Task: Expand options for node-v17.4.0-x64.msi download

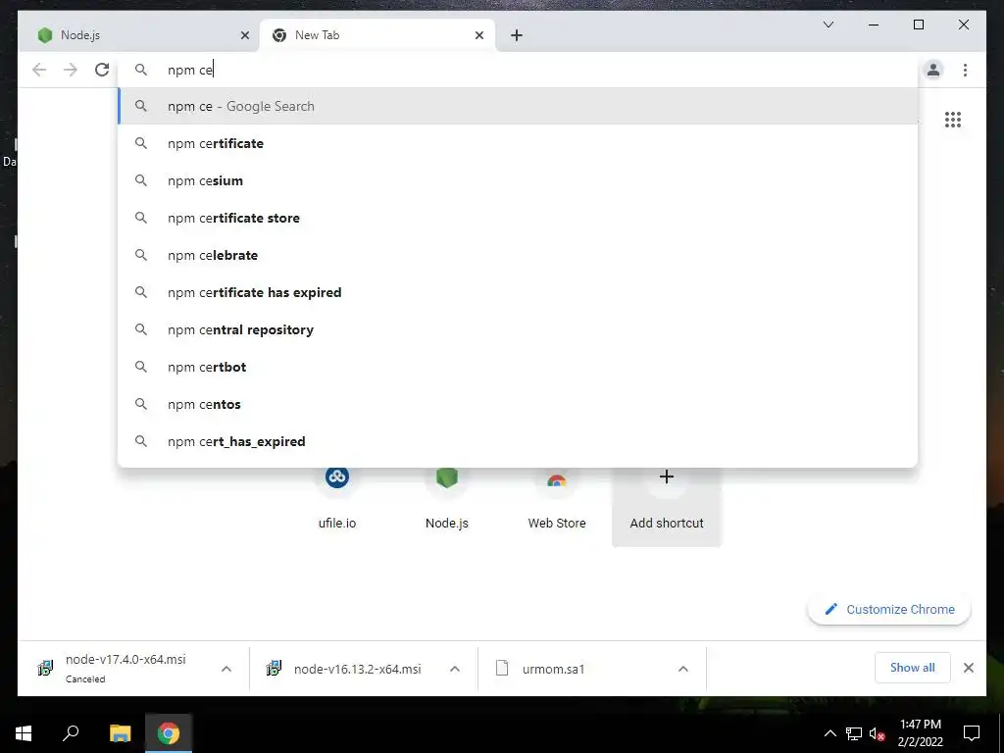Action: (226, 669)
